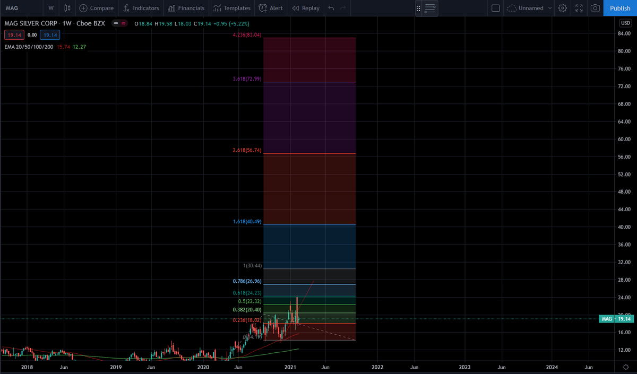Expand the Unnamed layout dropdown chevron
The height and width of the screenshot is (374, 637).
[x=549, y=8]
